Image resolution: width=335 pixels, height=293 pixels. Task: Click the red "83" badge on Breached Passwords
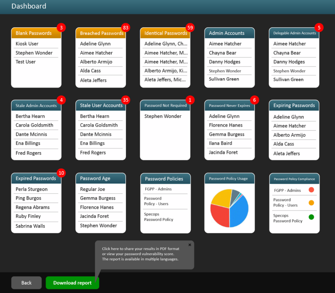point(126,28)
